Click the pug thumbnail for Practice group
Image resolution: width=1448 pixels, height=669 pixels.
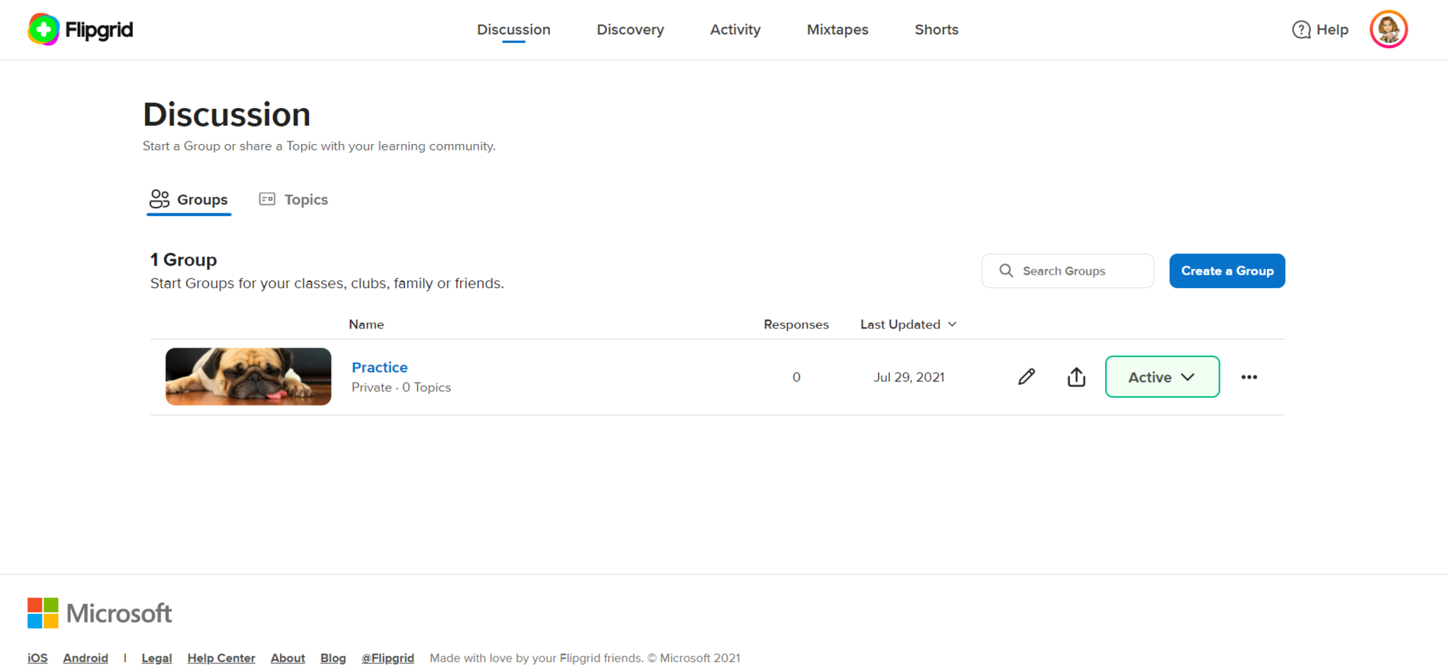(248, 377)
